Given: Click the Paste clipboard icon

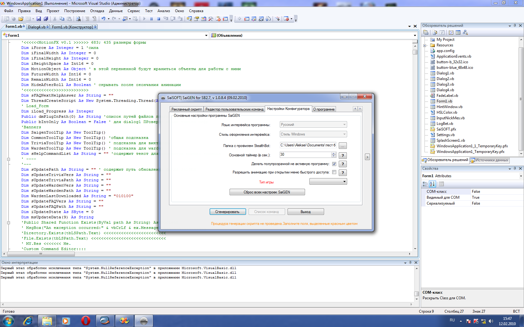Looking at the screenshot, I should 69,19.
